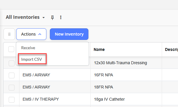Click the New Inventory button
Image resolution: width=178 pixels, height=107 pixels.
(69, 34)
